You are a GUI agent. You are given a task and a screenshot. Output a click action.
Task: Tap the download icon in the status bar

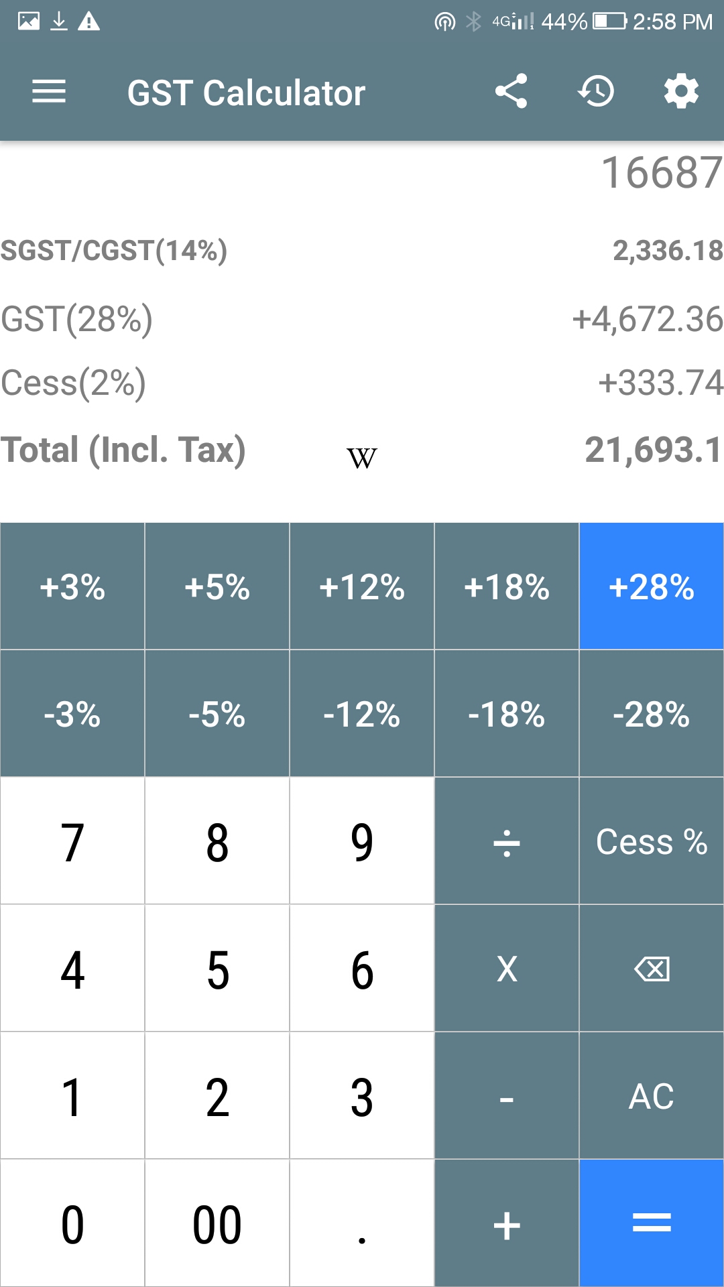[59, 20]
